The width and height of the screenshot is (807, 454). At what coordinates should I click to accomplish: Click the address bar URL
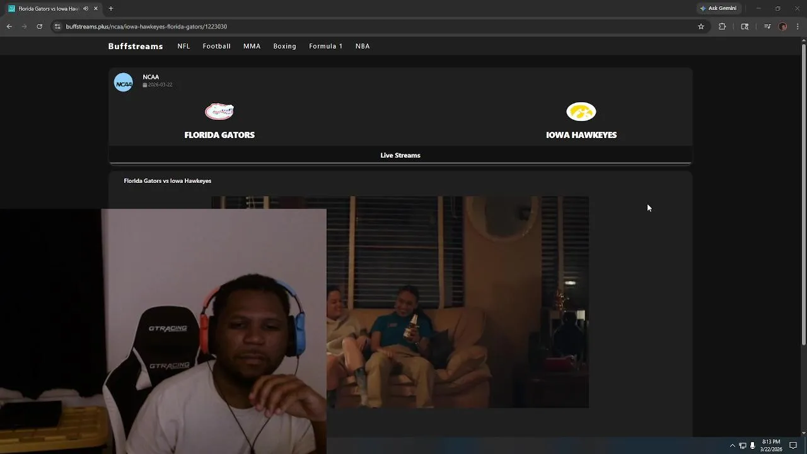146,26
